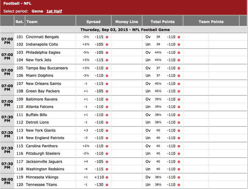The height and width of the screenshot is (189, 248).
Task: Choose Jacksonville Jaguars +4 spread radio
Action: point(107,162)
